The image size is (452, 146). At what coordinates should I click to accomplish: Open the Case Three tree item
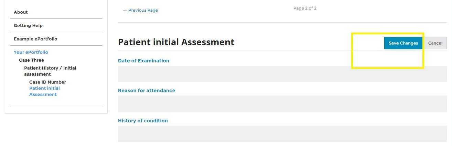[32, 60]
